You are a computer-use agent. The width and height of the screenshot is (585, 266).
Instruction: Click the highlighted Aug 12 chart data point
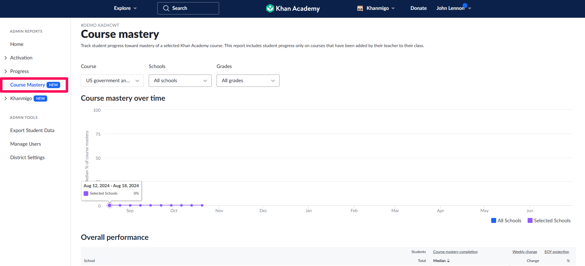click(x=110, y=205)
